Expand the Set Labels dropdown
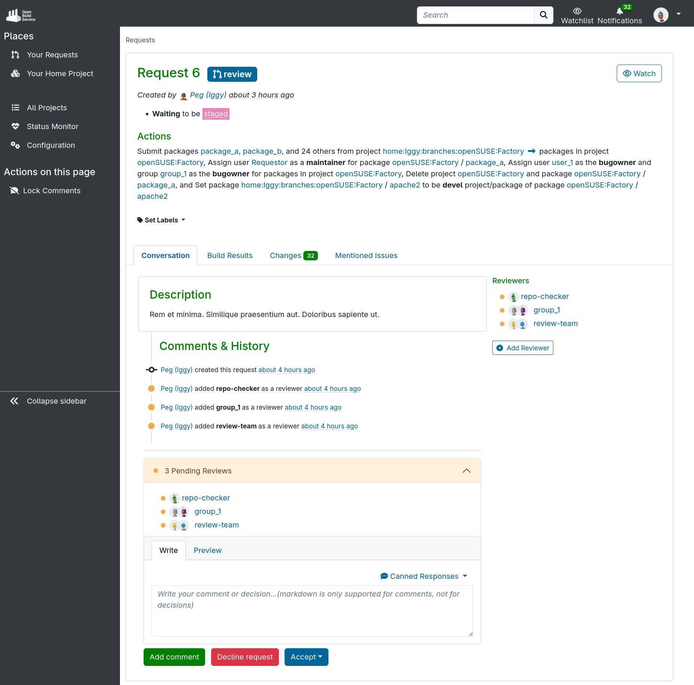 [x=161, y=220]
